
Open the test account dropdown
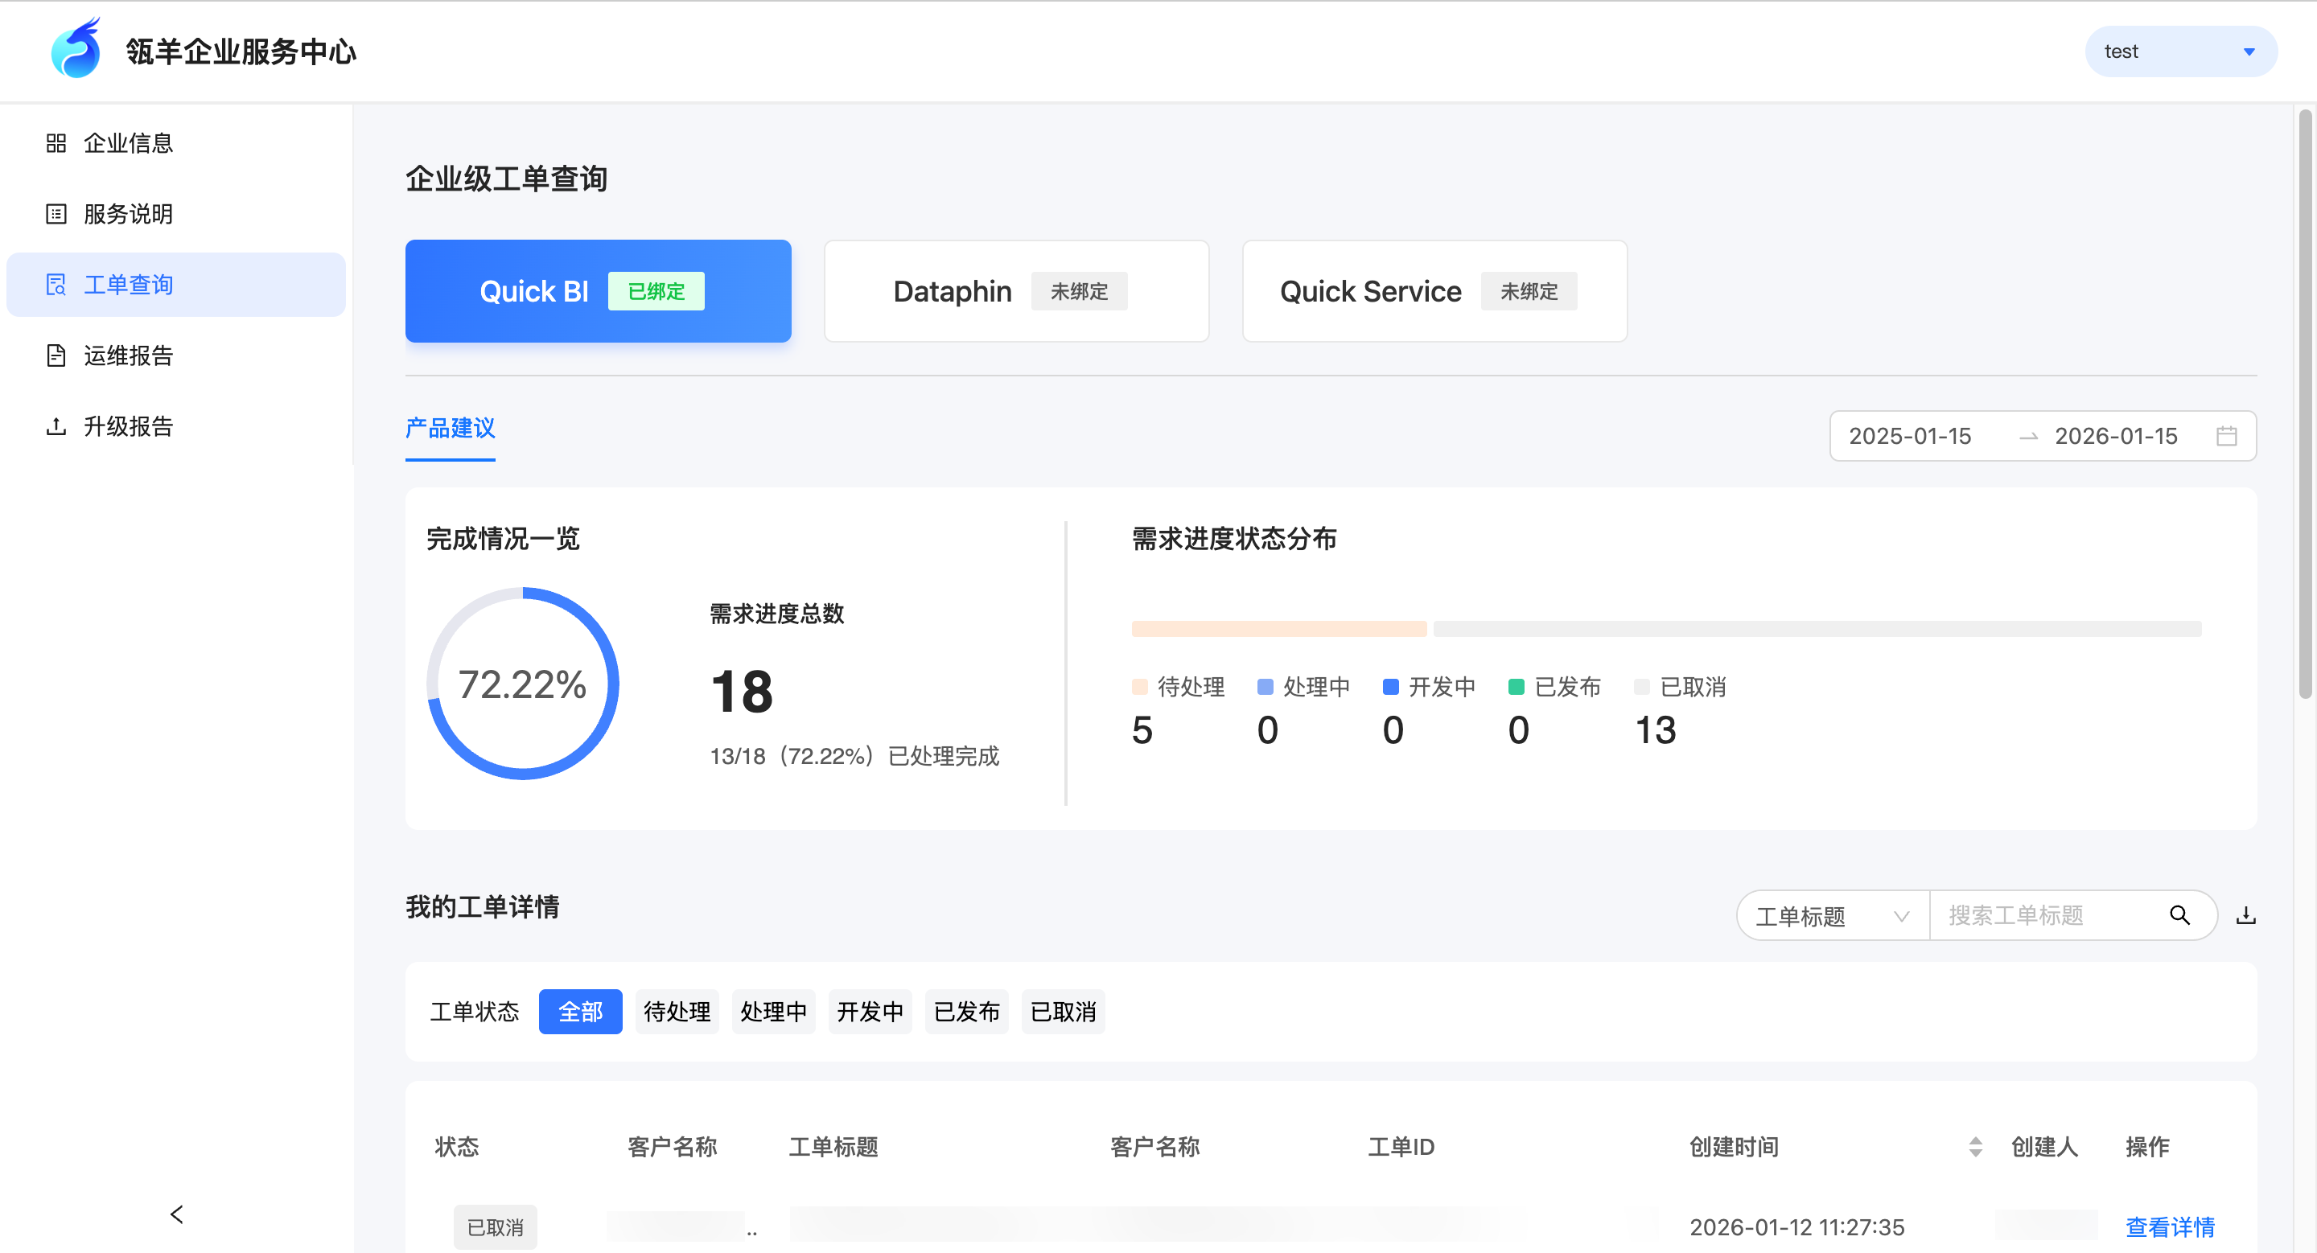point(2180,51)
